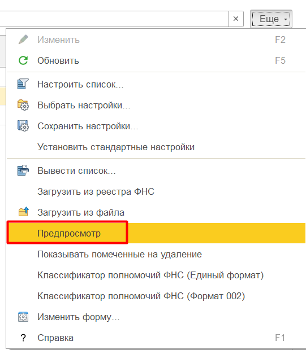Click the dropdown arrow on the Еще button
The image size is (306, 350).
click(286, 19)
